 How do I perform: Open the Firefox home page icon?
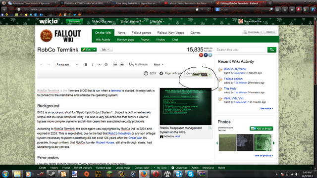pyautogui.click(x=292, y=9)
